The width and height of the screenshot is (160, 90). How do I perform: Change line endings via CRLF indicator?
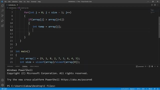143,89
